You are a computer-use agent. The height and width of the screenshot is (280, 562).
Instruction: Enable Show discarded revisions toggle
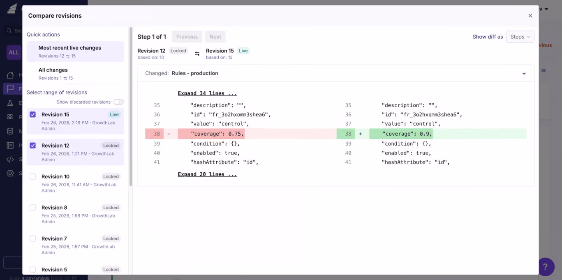[118, 102]
